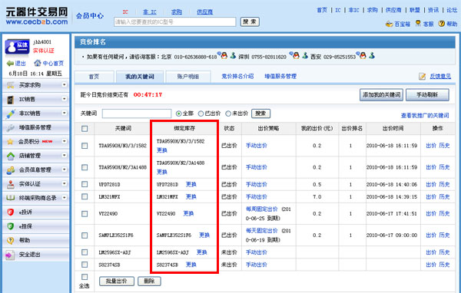461x293 pixels.
Task: Expand the 会员积分 sidebar arrow
Action: 64,141
